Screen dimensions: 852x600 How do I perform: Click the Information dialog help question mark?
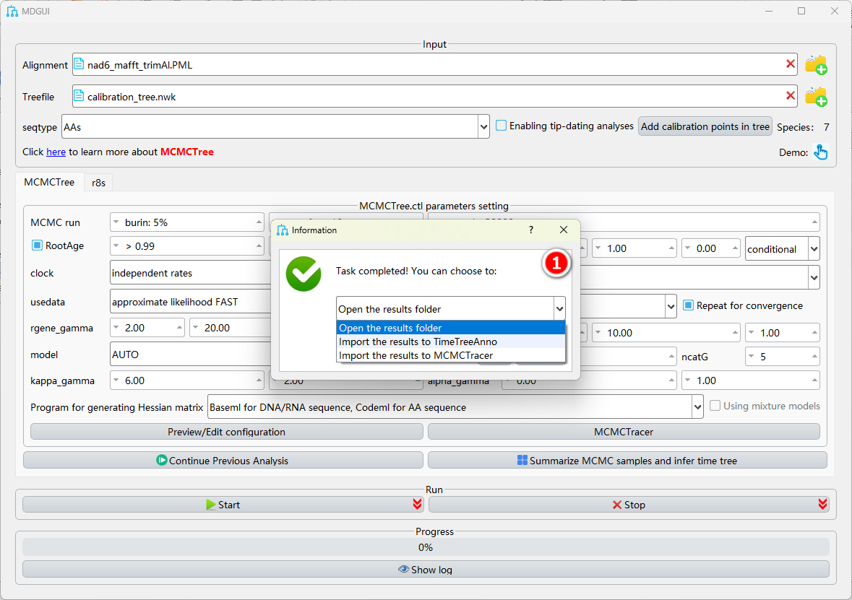pos(531,230)
